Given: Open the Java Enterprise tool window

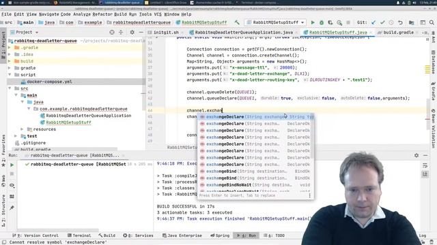Looking at the screenshot, I should tap(182, 235).
